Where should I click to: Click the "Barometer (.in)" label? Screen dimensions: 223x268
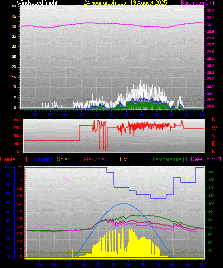click(x=197, y=3)
